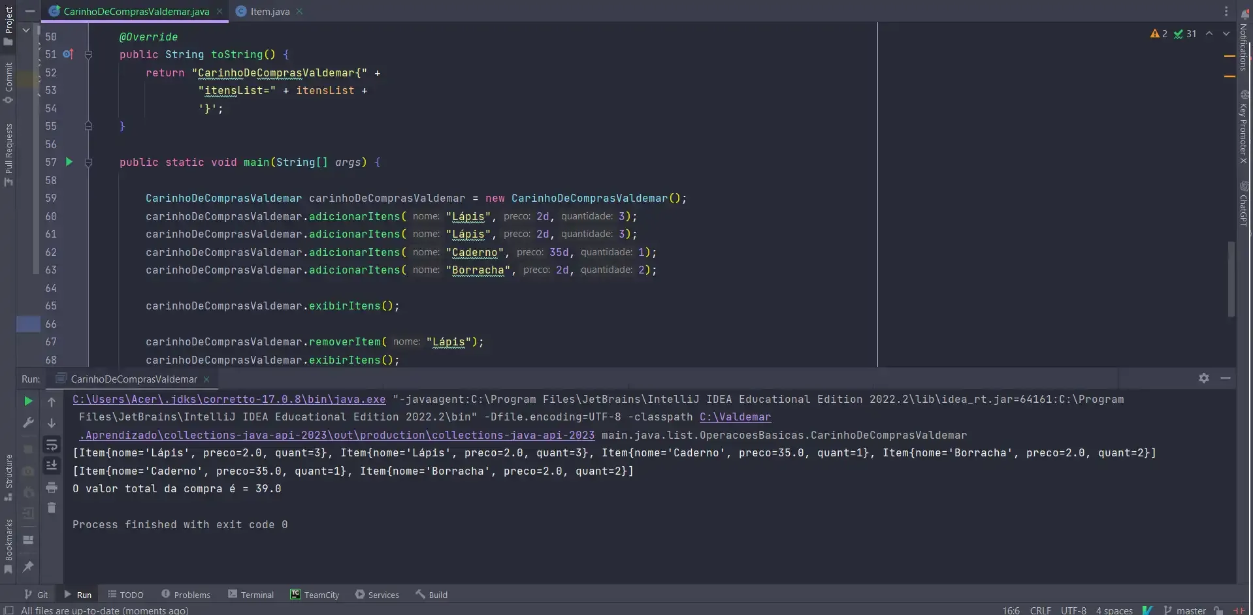The height and width of the screenshot is (615, 1253).
Task: Open collections-java-api-2023 output path link
Action: [337, 435]
